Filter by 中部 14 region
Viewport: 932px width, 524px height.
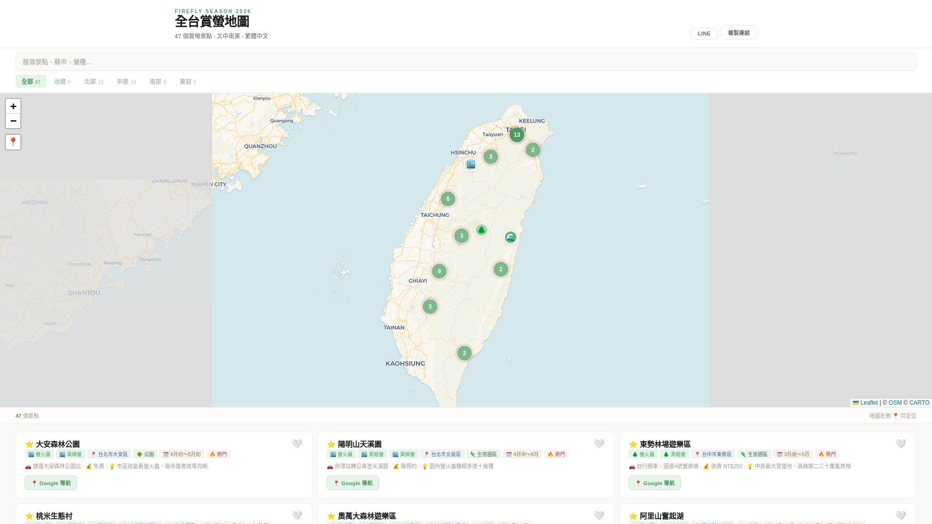click(126, 82)
